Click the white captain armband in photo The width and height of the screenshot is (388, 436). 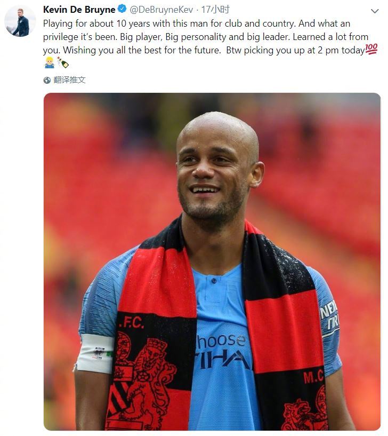[x=95, y=353]
